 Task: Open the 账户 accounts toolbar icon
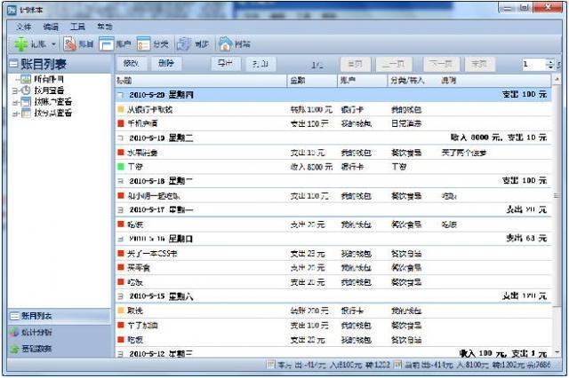click(x=107, y=44)
